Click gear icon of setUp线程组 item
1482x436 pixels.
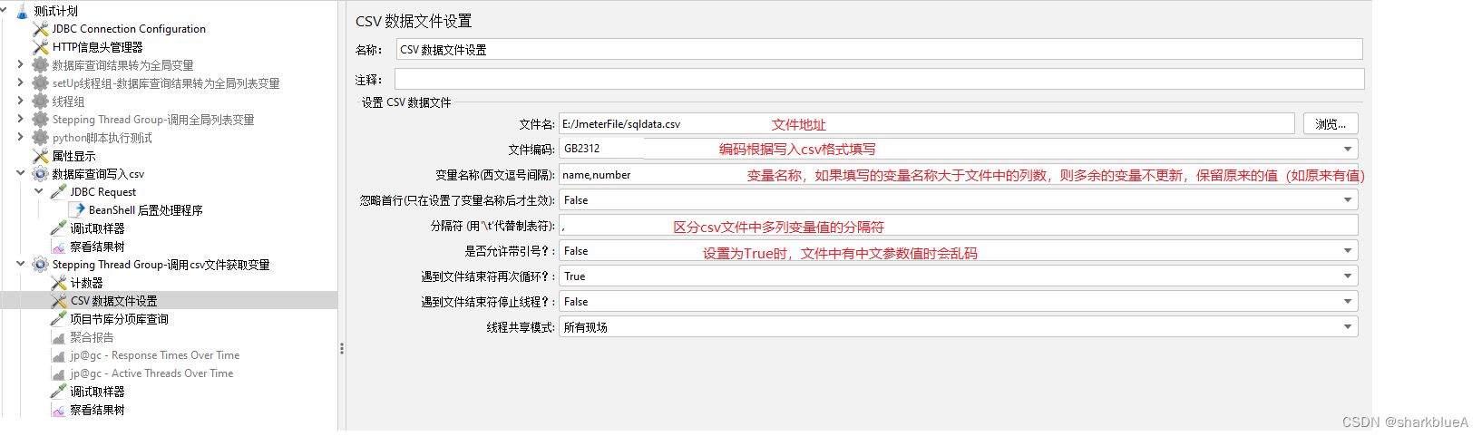click(41, 83)
